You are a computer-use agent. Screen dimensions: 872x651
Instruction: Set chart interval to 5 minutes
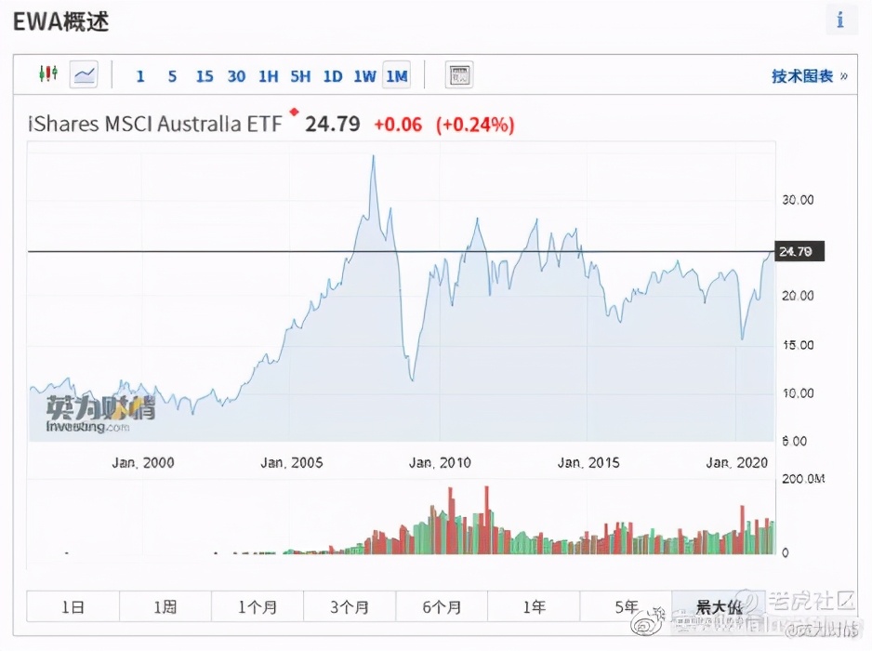(x=172, y=76)
